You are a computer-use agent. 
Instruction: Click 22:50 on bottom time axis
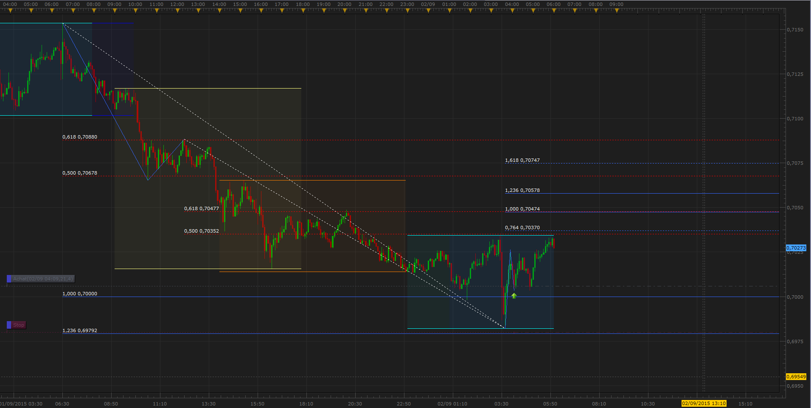[x=404, y=404]
